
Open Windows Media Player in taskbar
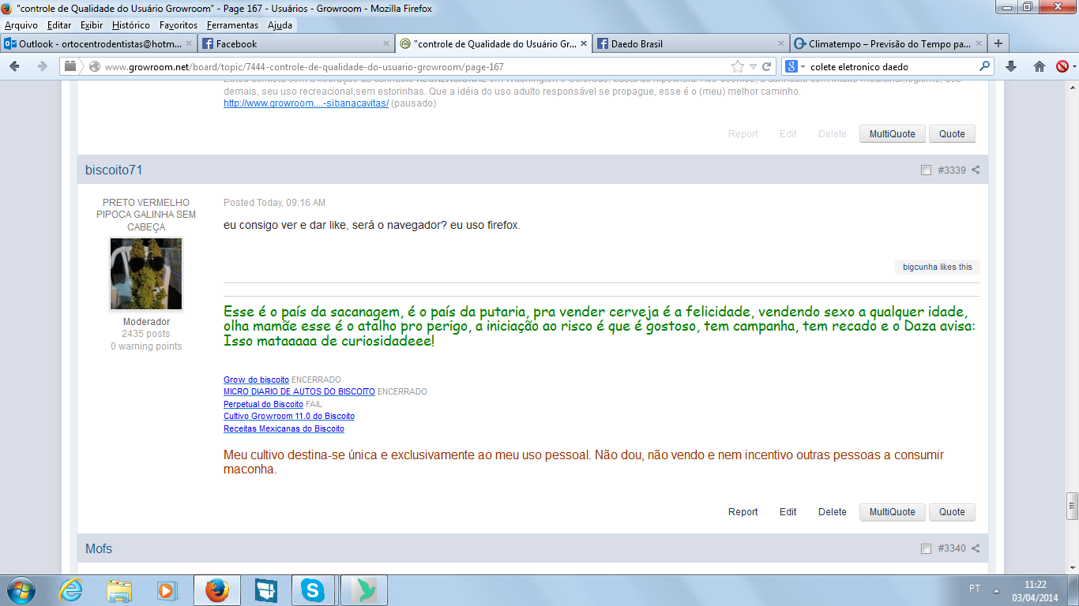pos(166,590)
